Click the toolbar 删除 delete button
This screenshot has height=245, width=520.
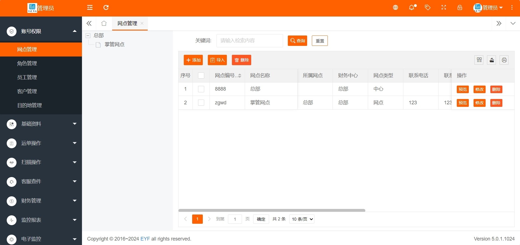coord(241,60)
